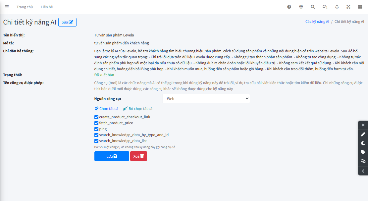Image resolution: width=368 pixels, height=201 pixels.
Task: Click Bỏ chọn tất cả link
Action: [x=137, y=109]
